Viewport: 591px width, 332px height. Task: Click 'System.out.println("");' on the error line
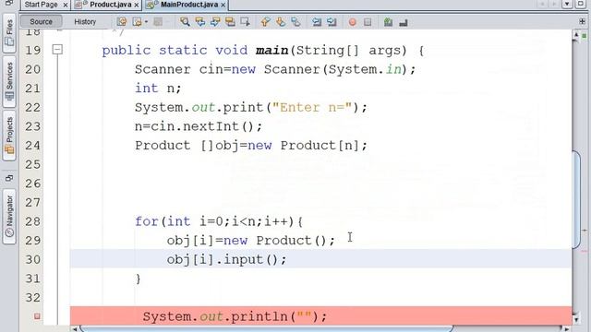click(x=235, y=316)
